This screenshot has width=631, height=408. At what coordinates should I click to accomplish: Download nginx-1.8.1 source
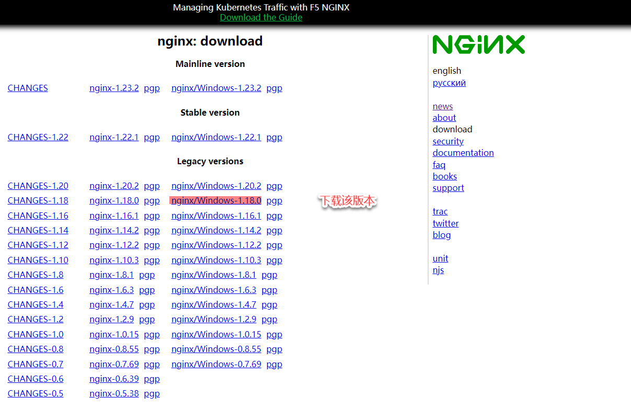tap(111, 275)
